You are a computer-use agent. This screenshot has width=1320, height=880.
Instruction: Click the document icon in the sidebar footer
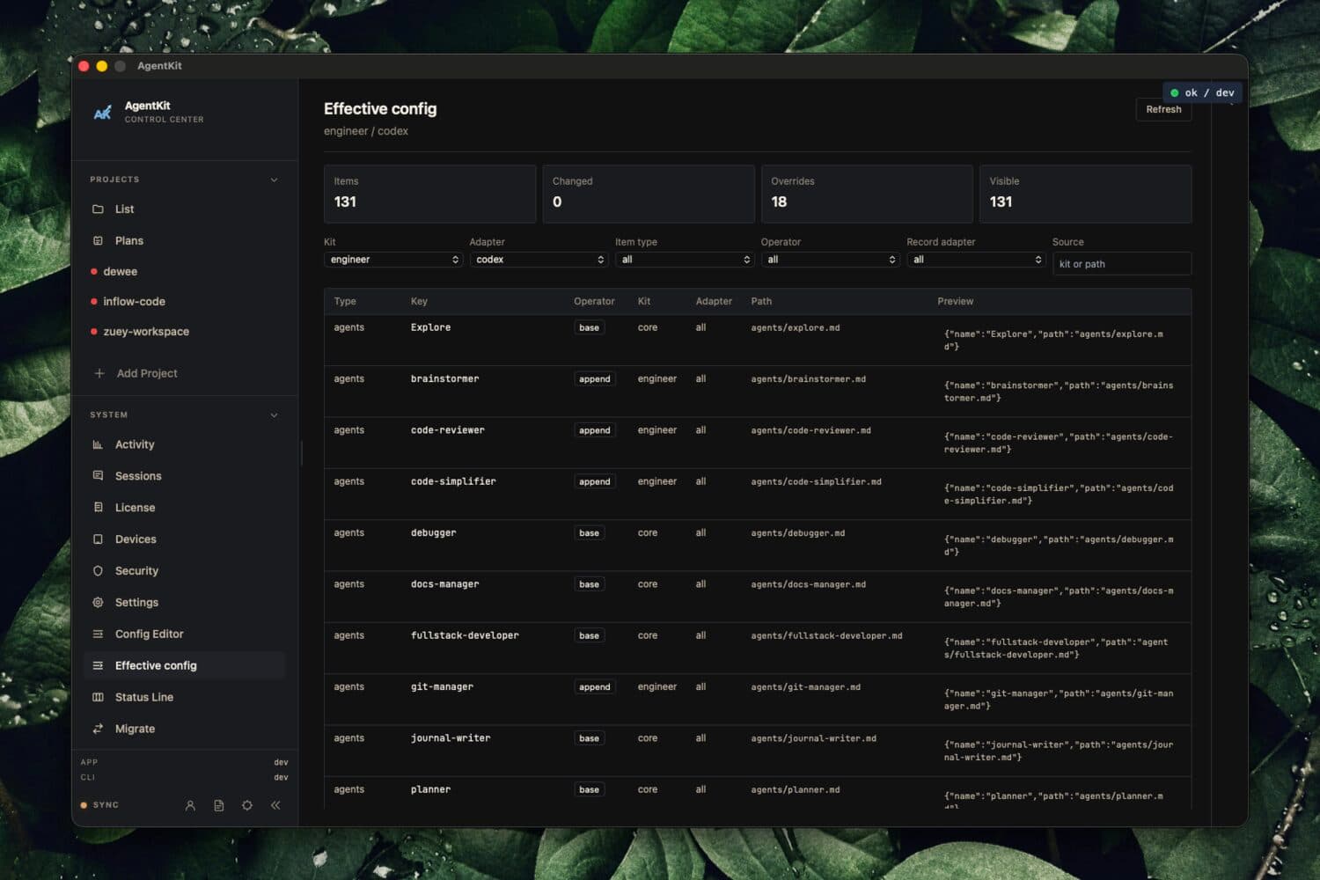point(219,805)
